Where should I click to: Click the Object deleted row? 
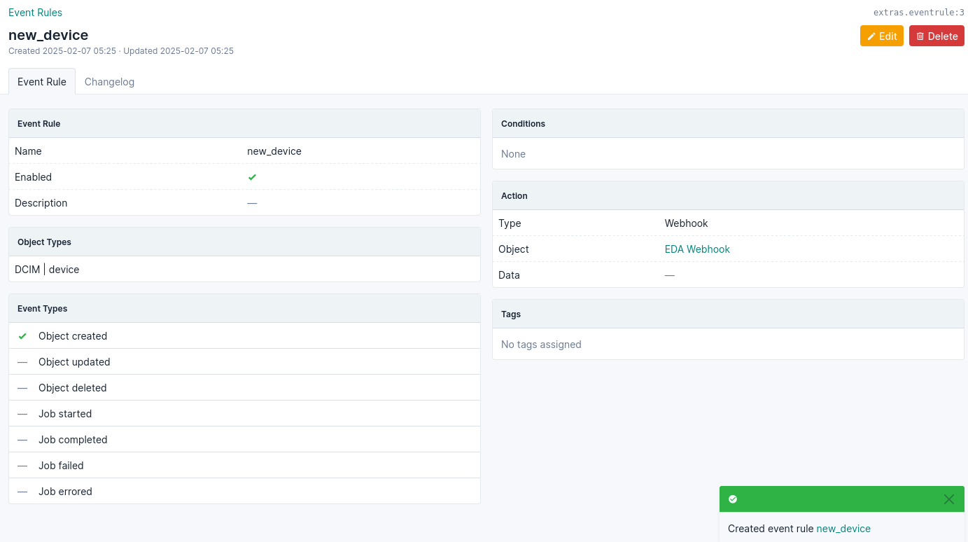[244, 388]
